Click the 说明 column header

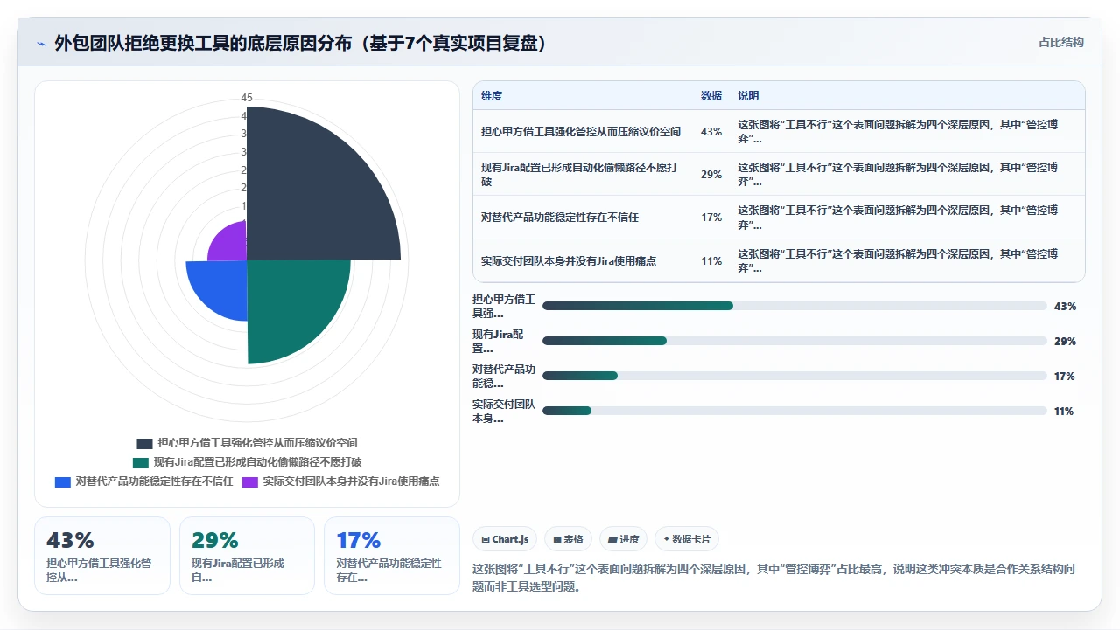pos(748,96)
